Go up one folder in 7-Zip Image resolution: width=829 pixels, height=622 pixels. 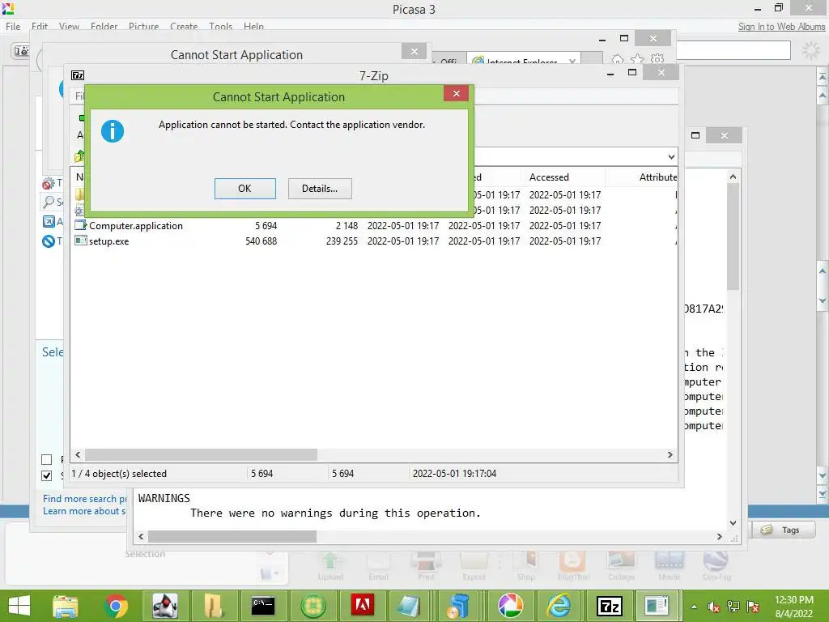pyautogui.click(x=79, y=156)
